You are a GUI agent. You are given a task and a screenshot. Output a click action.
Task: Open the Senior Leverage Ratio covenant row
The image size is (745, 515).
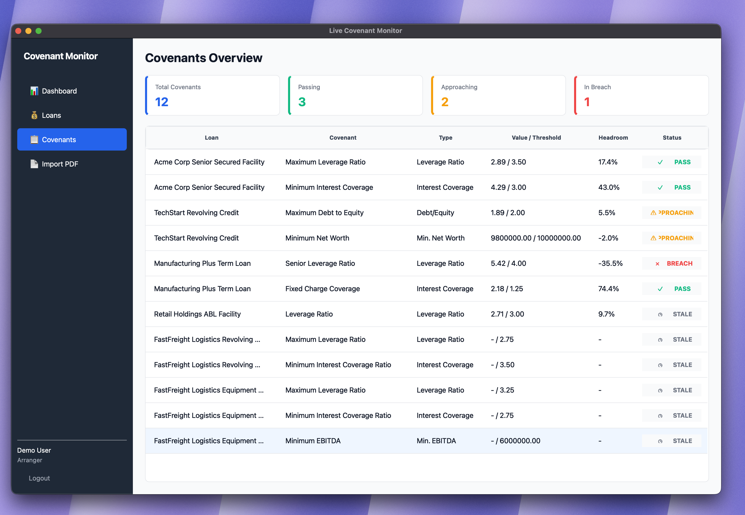click(x=320, y=263)
